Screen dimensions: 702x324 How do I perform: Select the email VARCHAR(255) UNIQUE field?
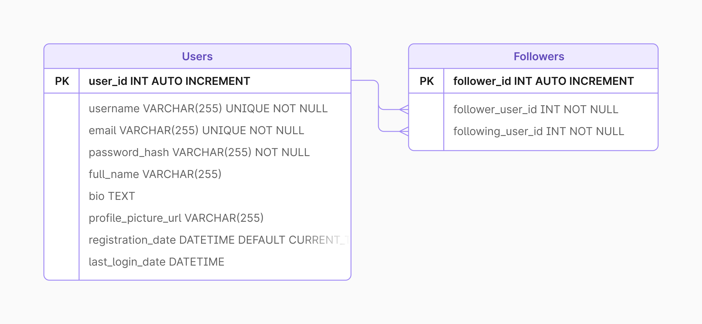tap(196, 131)
